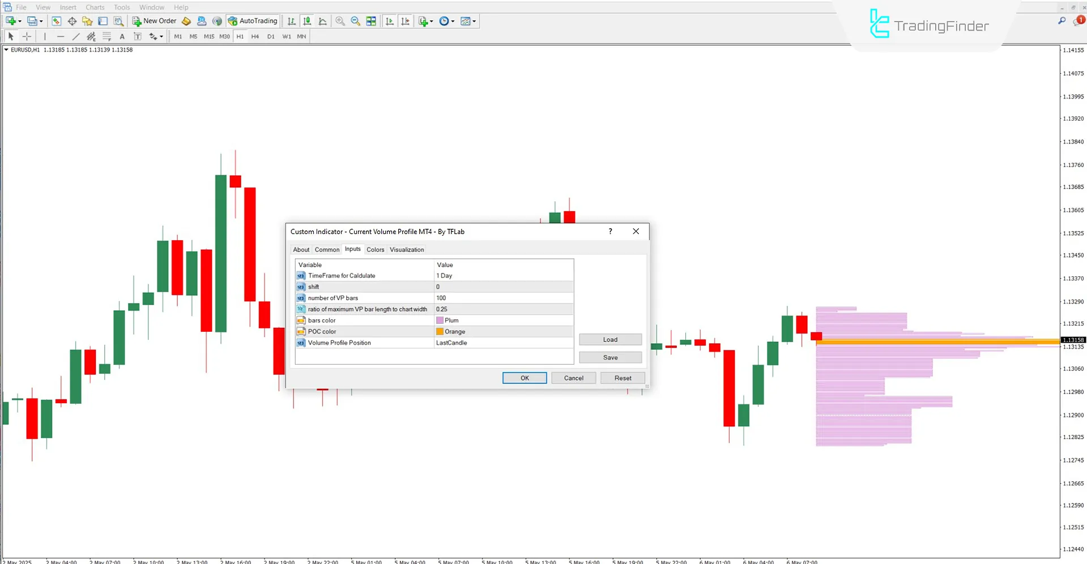Open the Market Watch window
1087x564 pixels.
(56, 21)
